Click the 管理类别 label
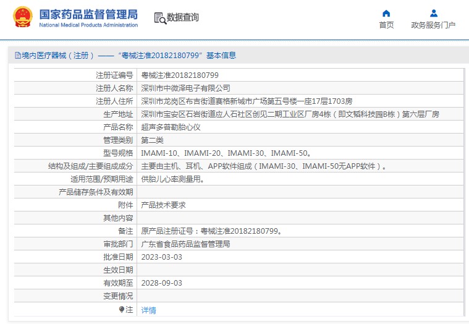469x324 pixels. pyautogui.click(x=118, y=140)
